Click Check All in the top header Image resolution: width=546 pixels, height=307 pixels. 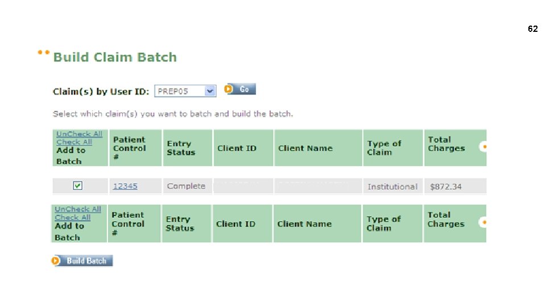click(x=74, y=142)
